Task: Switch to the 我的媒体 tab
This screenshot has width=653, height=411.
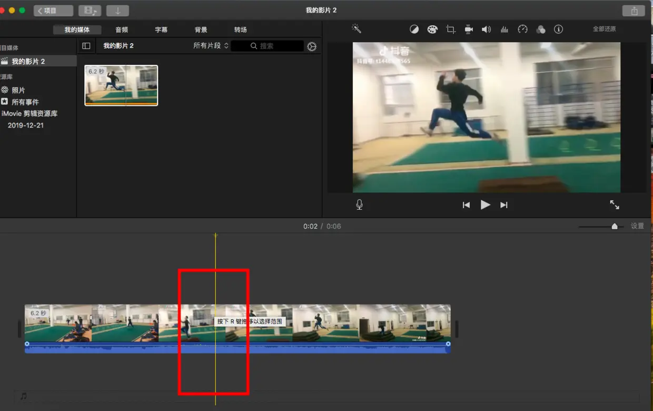Action: (x=77, y=30)
